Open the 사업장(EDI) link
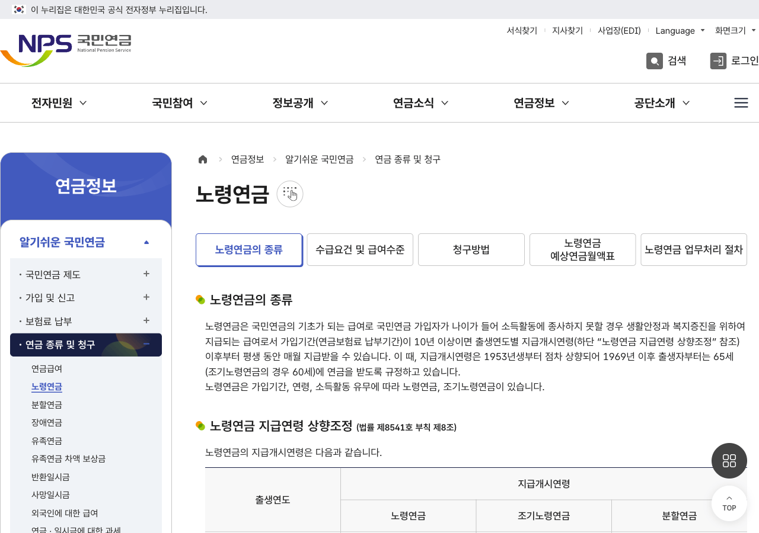 pos(619,31)
